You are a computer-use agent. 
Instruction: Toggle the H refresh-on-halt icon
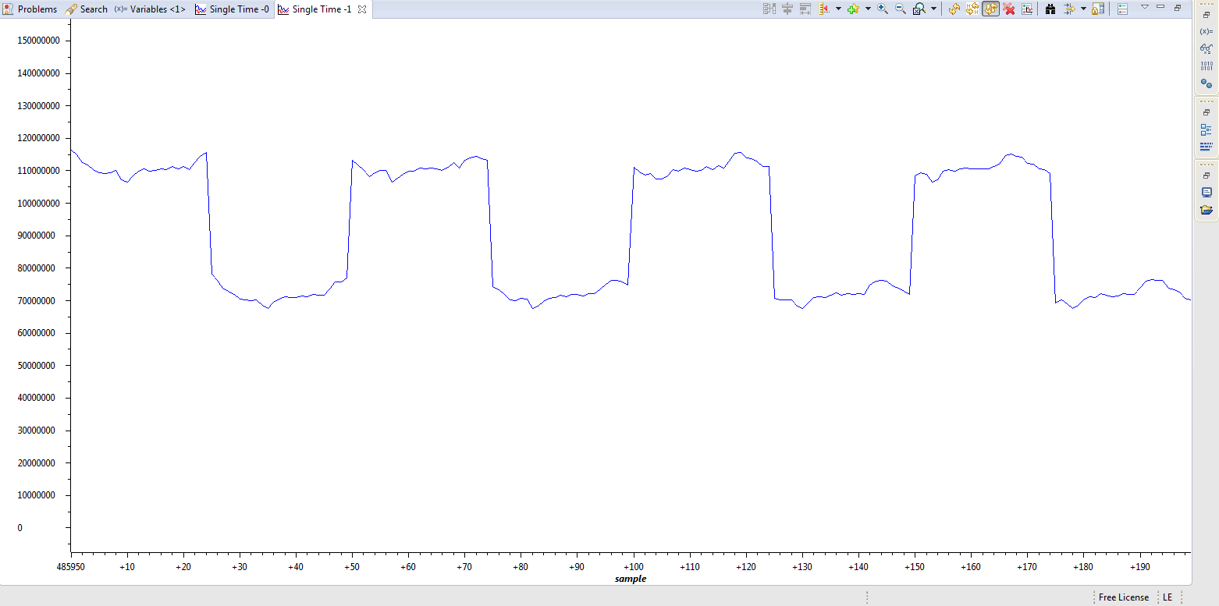pyautogui.click(x=972, y=9)
